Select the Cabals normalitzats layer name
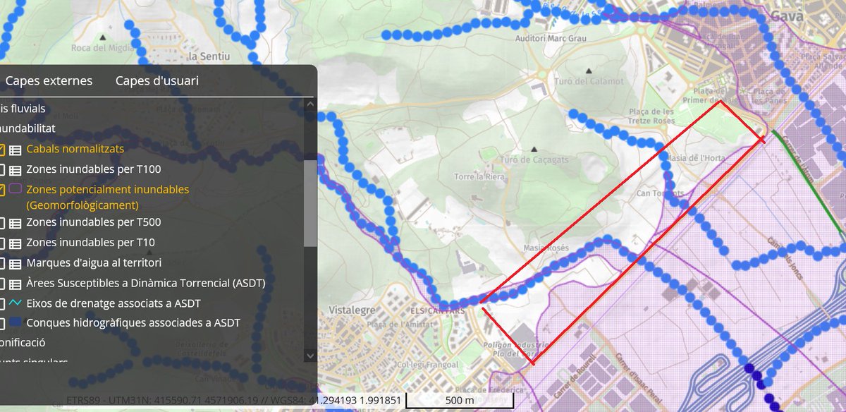Viewport: 846px width, 412px height. 75,149
